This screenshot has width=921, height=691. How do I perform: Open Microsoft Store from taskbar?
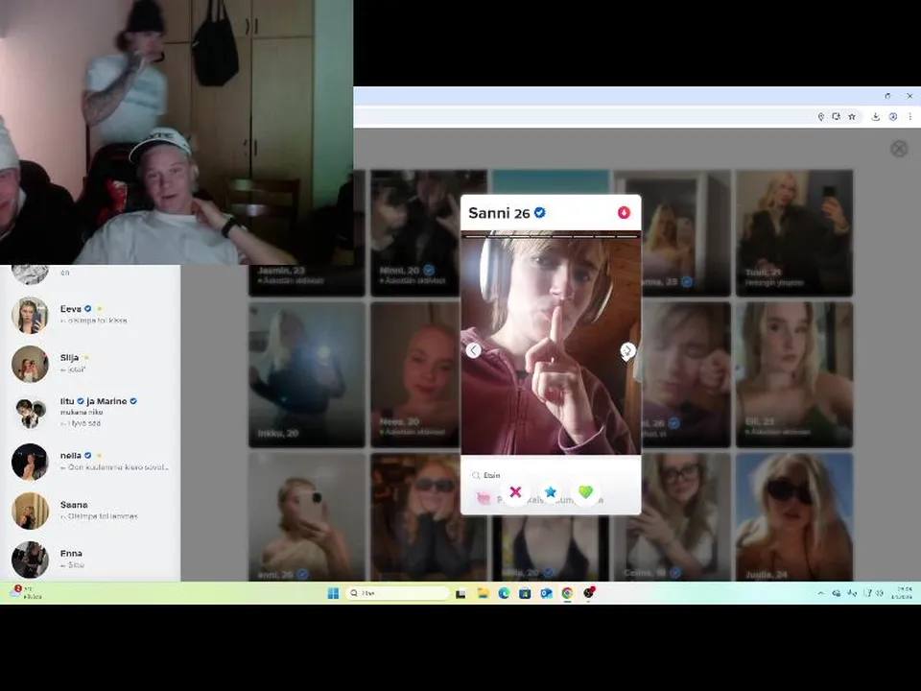525,593
